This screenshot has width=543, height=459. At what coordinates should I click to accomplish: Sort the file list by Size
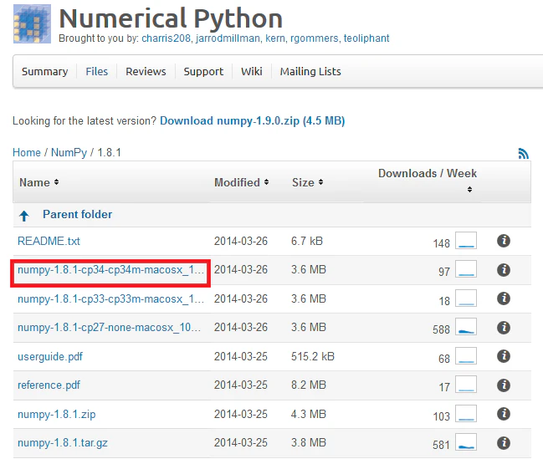point(308,182)
